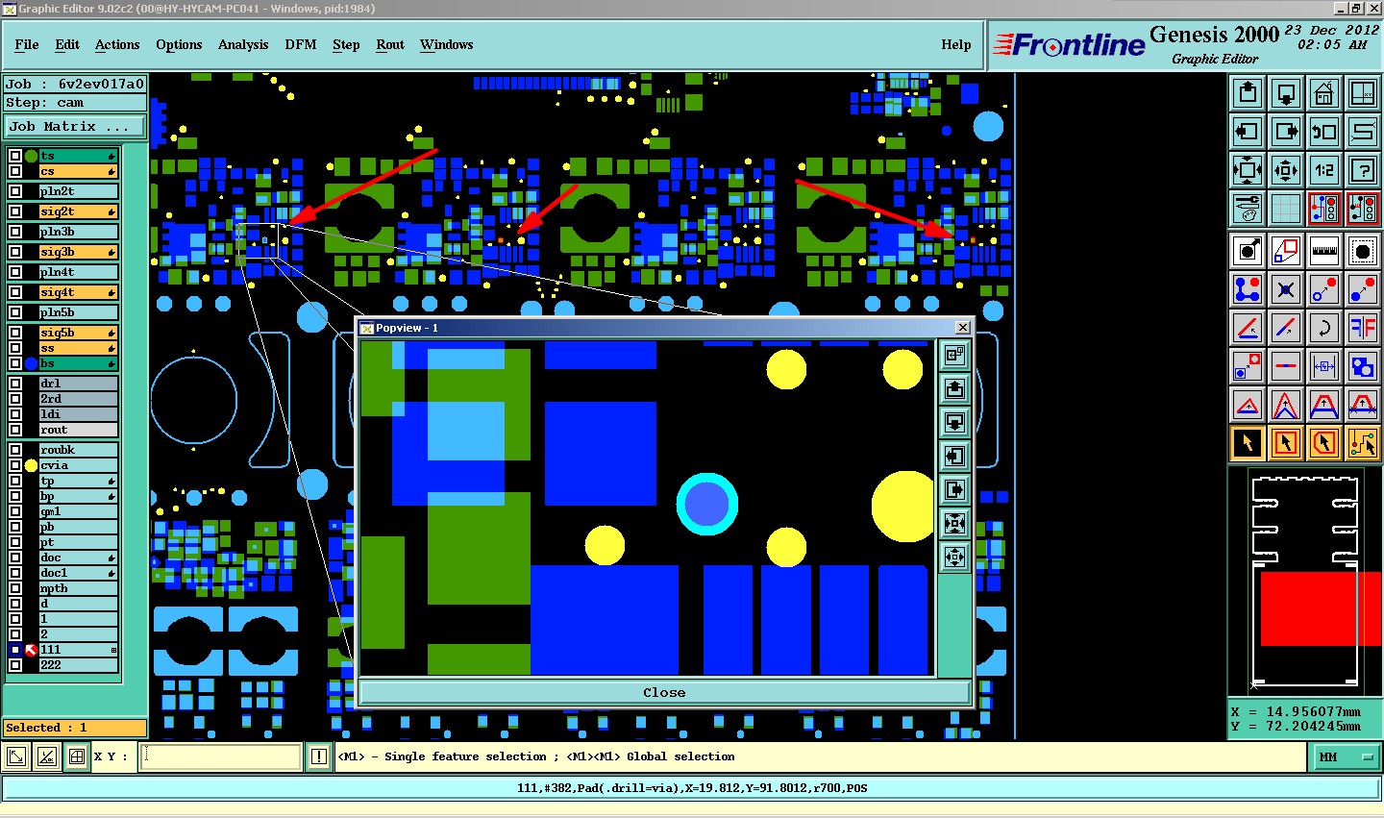1384x818 pixels.
Task: Open the tools and palette settings icon
Action: pyautogui.click(x=1248, y=208)
